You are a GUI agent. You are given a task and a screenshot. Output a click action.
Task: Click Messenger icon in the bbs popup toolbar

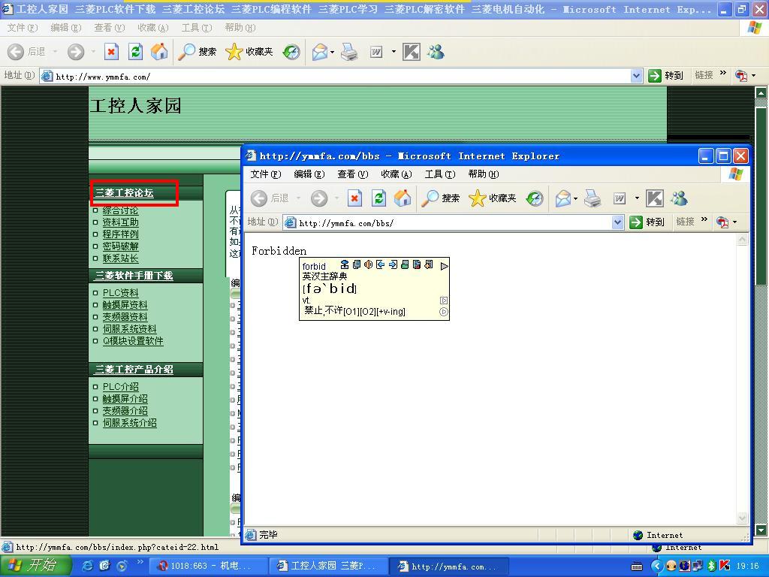pos(679,198)
